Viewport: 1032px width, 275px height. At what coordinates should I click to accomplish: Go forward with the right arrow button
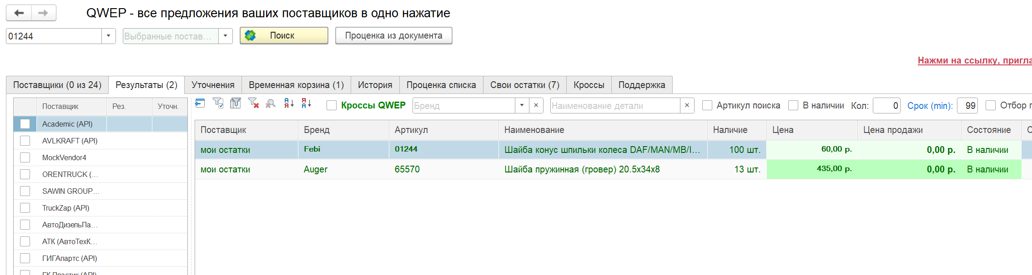point(44,13)
